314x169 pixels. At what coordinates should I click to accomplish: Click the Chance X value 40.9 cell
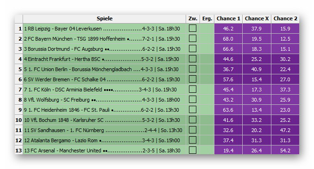click(x=257, y=69)
